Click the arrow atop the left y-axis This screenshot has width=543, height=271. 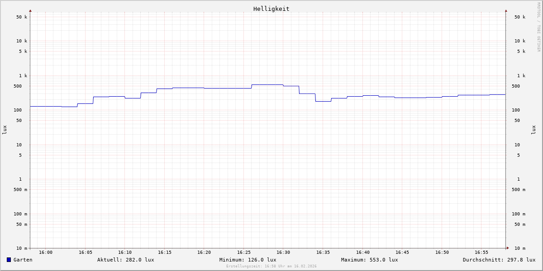click(30, 10)
